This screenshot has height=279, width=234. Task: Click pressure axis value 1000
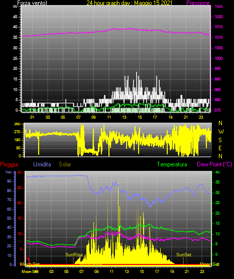click(x=218, y=58)
